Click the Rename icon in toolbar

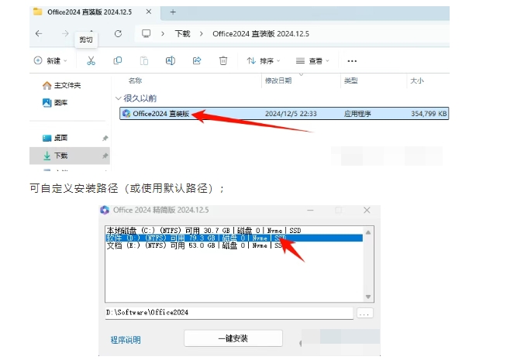171,60
